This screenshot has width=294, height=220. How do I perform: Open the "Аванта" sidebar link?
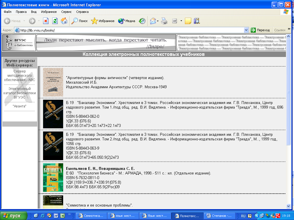tap(20, 106)
